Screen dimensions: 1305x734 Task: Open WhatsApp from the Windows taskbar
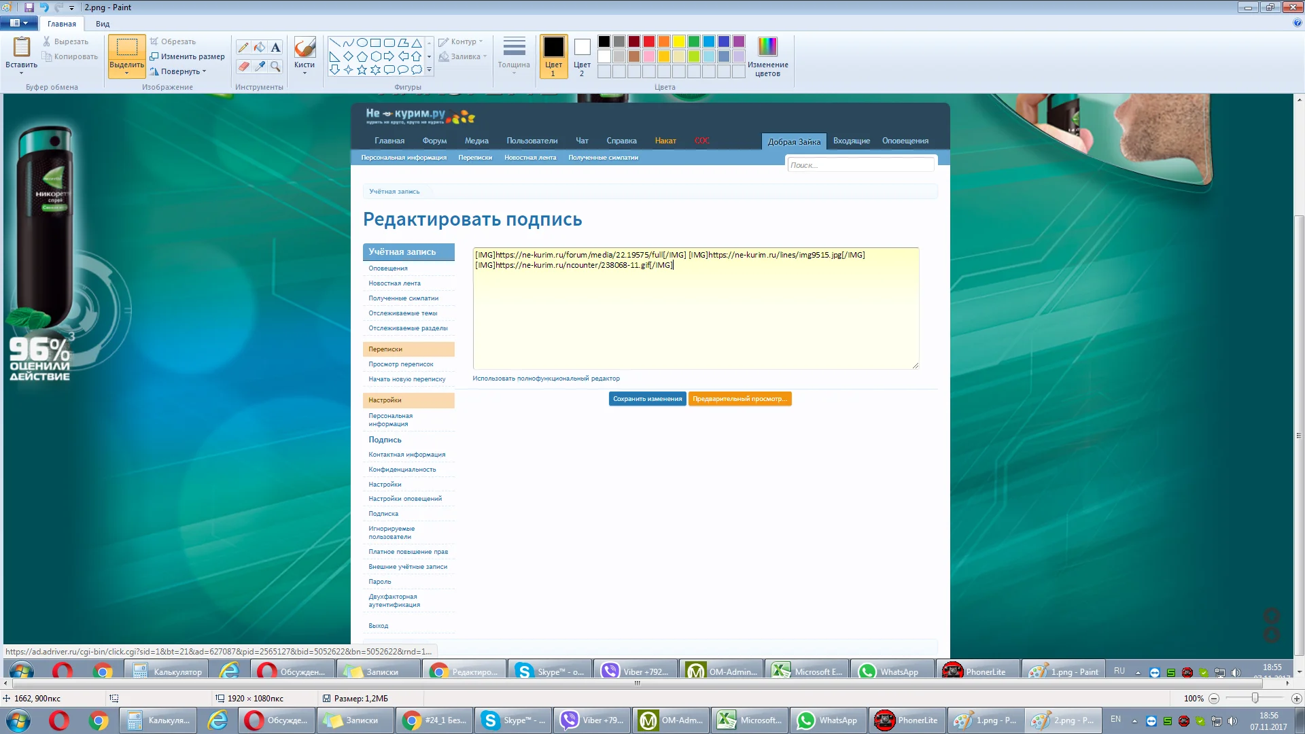pos(828,720)
